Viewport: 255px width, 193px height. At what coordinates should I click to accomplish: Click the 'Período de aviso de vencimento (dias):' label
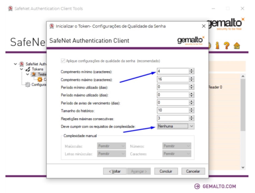[x=90, y=103]
